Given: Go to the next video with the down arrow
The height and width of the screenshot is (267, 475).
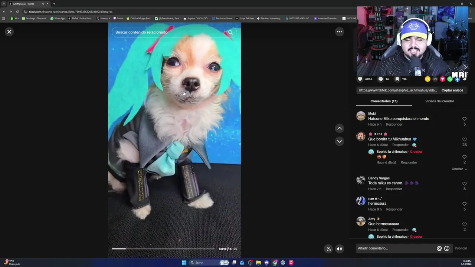Looking at the screenshot, I should pos(339,141).
